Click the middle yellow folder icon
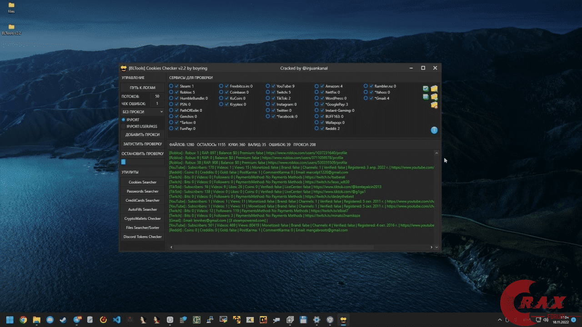The width and height of the screenshot is (582, 327). coord(434,97)
